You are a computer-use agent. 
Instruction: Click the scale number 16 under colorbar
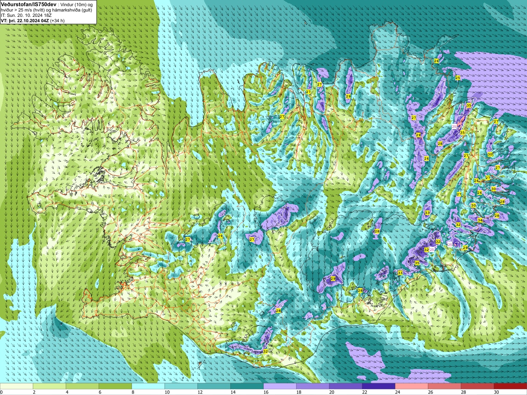click(266, 392)
